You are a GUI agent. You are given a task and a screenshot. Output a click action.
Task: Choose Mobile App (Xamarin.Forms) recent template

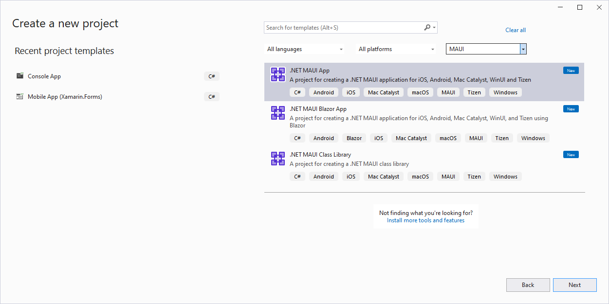[x=65, y=97]
